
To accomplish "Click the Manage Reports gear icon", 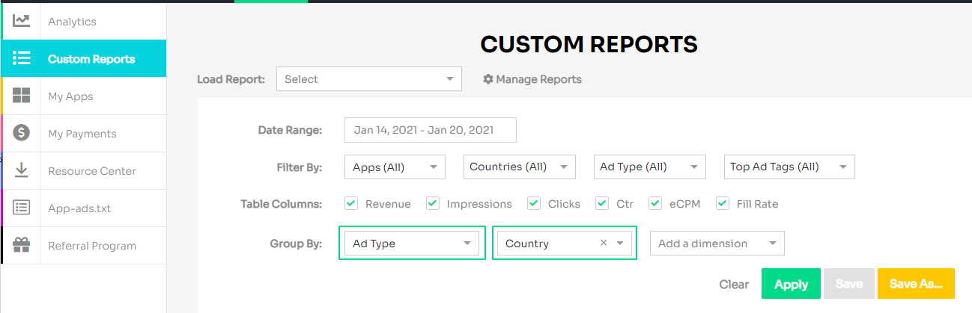I will [x=488, y=79].
